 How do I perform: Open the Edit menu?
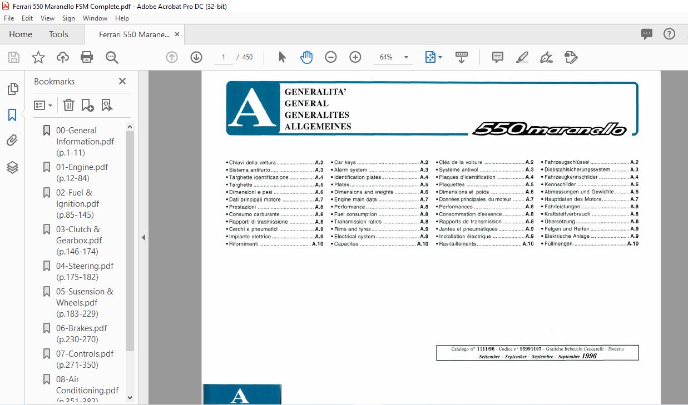[x=27, y=18]
